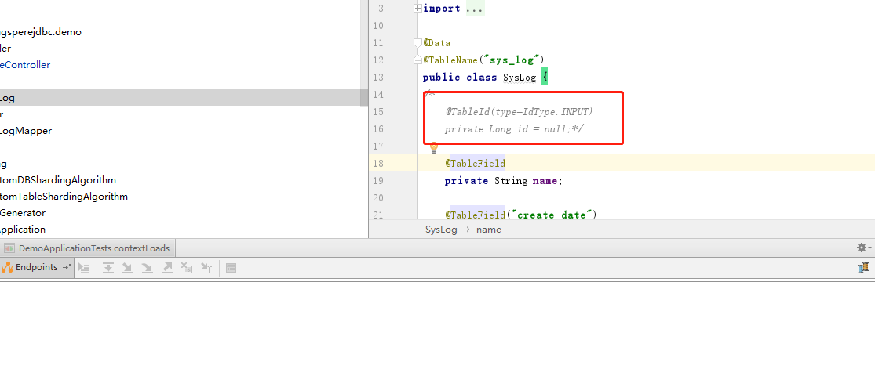Click line number 13 in the gutter
The height and width of the screenshot is (376, 875).
pyautogui.click(x=378, y=78)
